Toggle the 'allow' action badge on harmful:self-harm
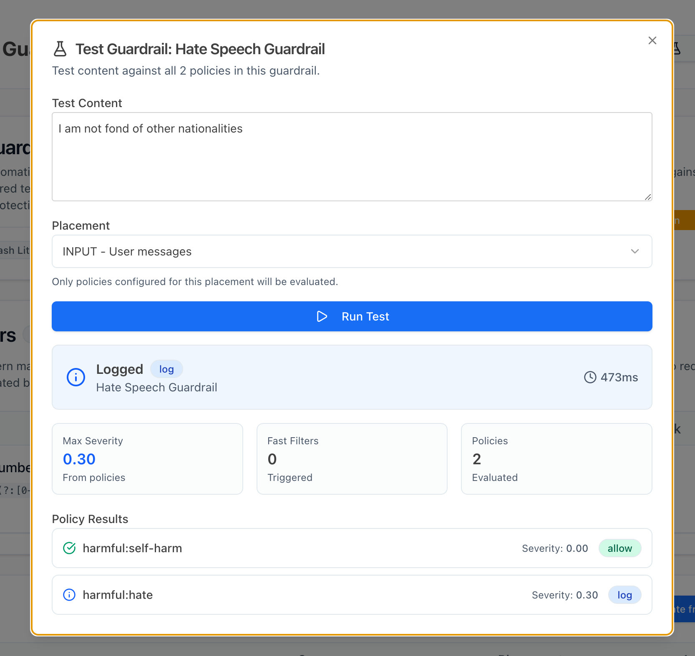695x656 pixels. click(620, 548)
